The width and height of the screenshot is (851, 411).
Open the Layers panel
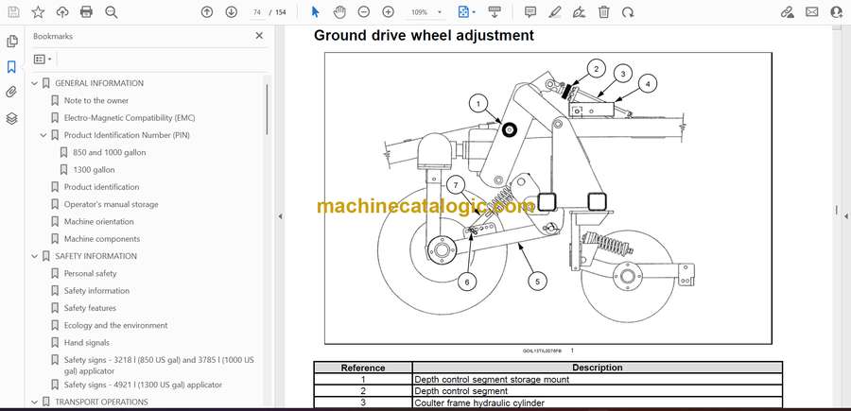(11, 118)
